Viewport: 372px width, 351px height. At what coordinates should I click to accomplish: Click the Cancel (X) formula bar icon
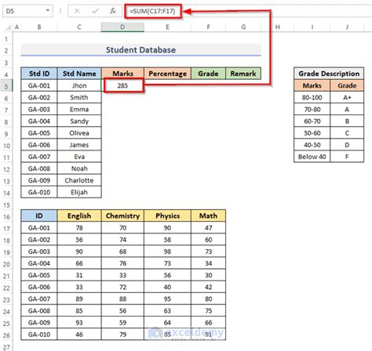click(77, 11)
